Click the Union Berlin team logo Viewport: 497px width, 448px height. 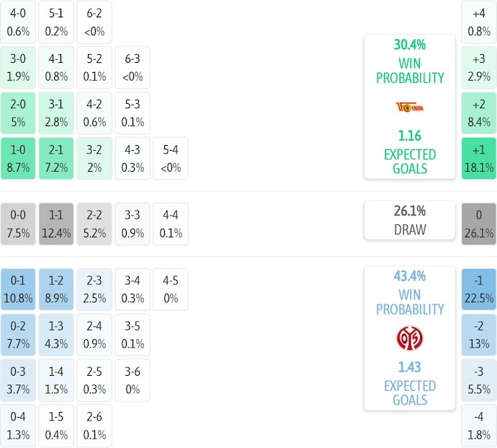click(x=409, y=107)
